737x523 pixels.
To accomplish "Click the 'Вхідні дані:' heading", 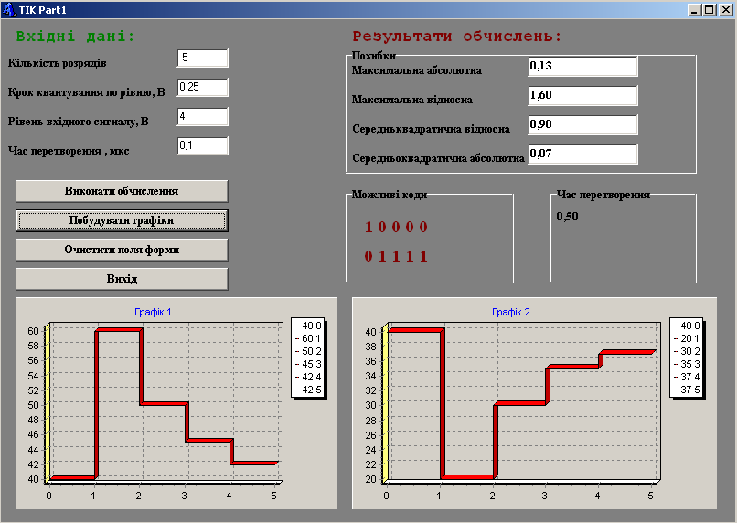I will click(75, 37).
